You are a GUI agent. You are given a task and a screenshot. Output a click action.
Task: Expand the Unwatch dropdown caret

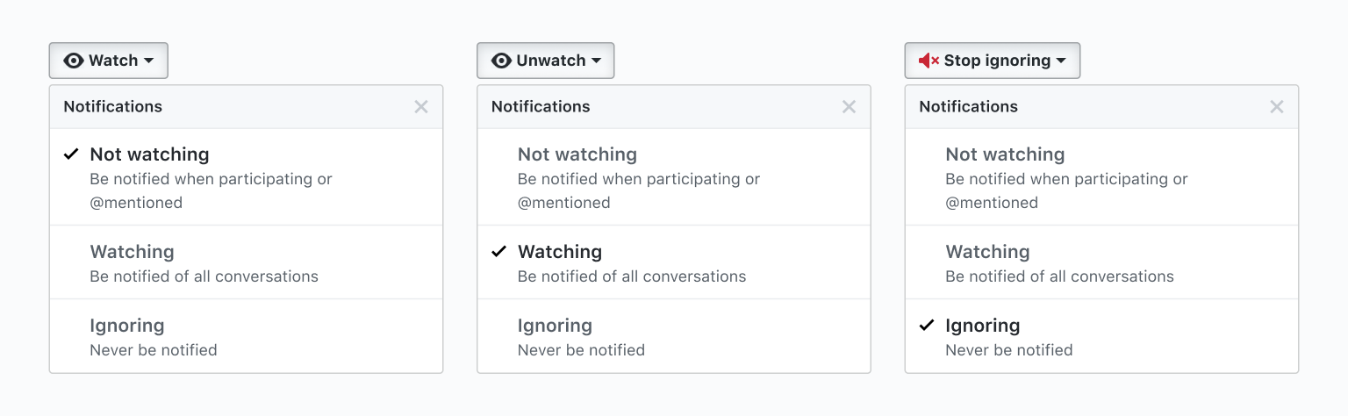point(596,61)
